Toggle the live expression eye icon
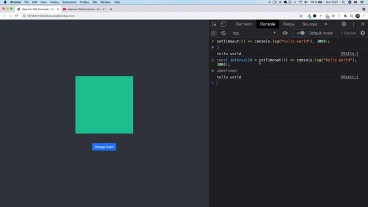Screen dimensions: 368x207 pos(285,33)
